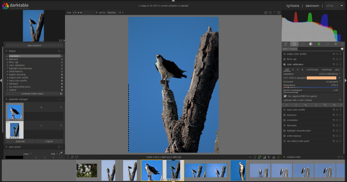
Task: Reset the history panel parameters
Action: [59, 51]
